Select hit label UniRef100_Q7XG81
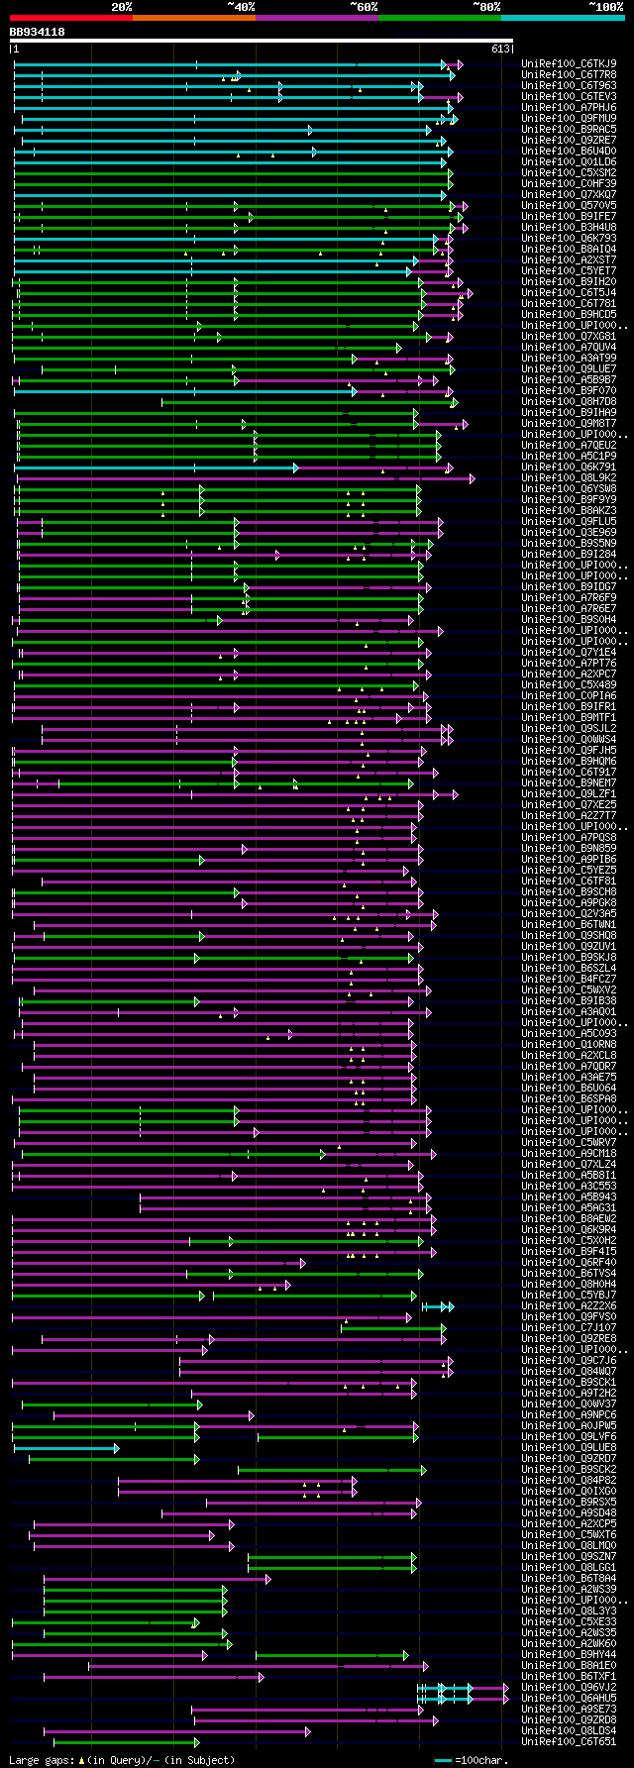The height and width of the screenshot is (1768, 634). 569,336
